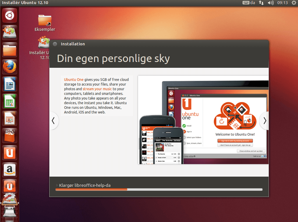This screenshot has width=298, height=222.
Task: Open LibreOffice Impress from the launcher
Action: (x=9, y=118)
